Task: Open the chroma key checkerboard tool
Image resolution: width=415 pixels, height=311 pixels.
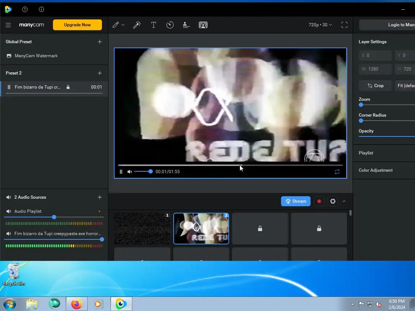Action: 203,25
